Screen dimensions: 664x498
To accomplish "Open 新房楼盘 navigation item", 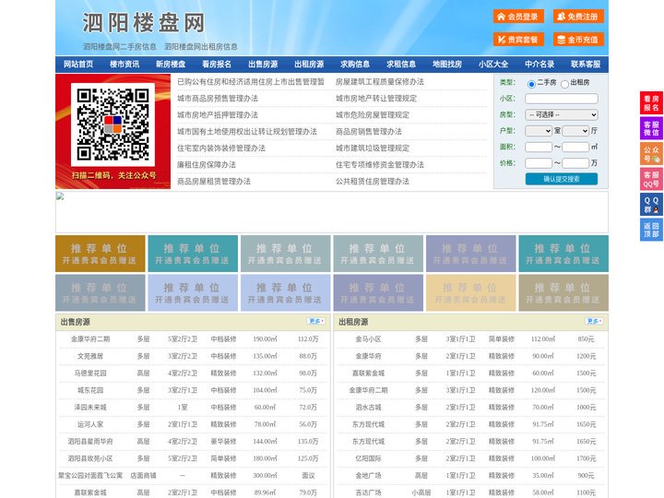I will (171, 65).
